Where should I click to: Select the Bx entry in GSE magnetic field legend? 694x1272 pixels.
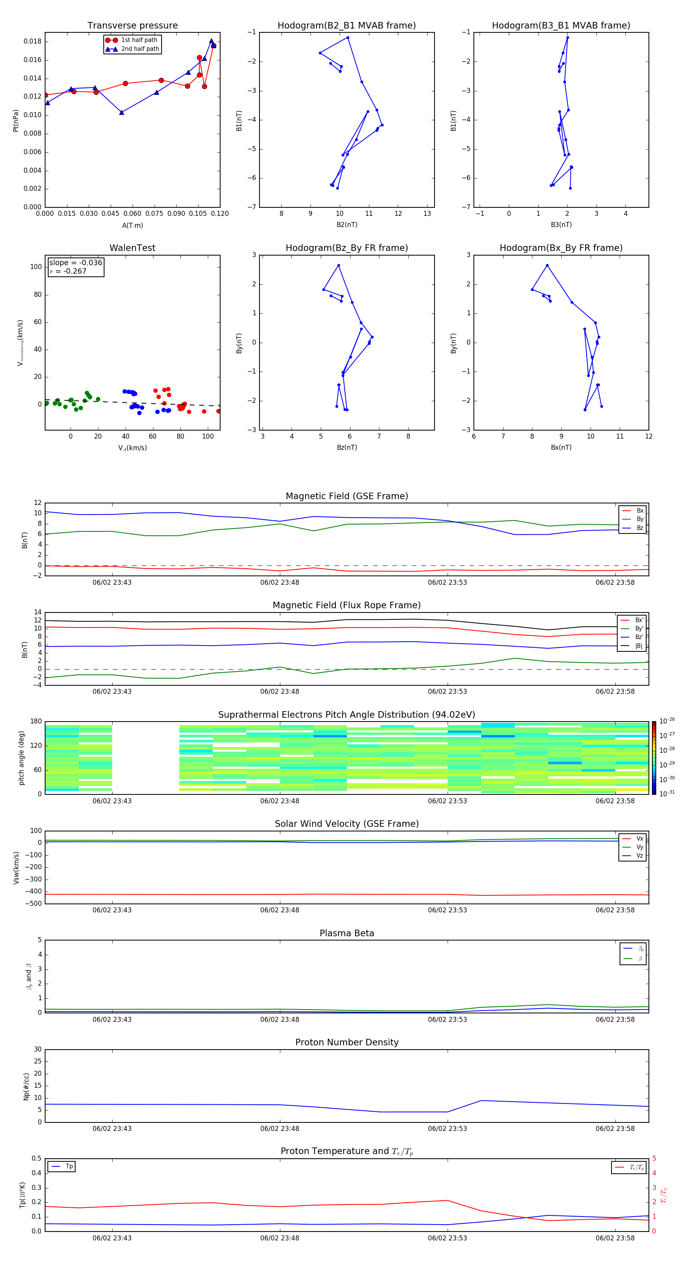tap(633, 511)
